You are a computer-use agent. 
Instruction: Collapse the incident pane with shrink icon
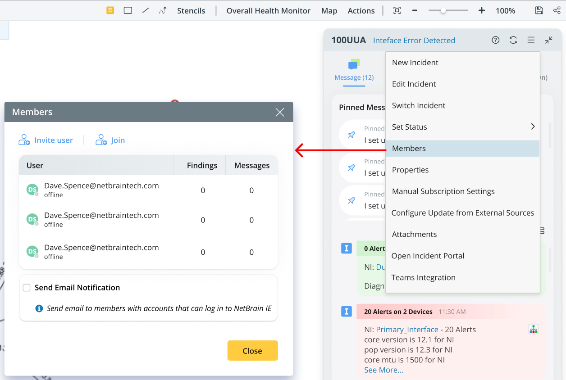point(548,40)
